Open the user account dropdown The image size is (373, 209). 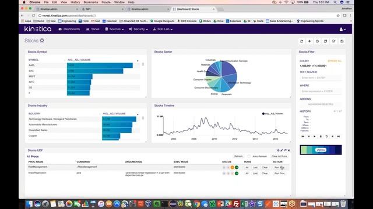[343, 30]
